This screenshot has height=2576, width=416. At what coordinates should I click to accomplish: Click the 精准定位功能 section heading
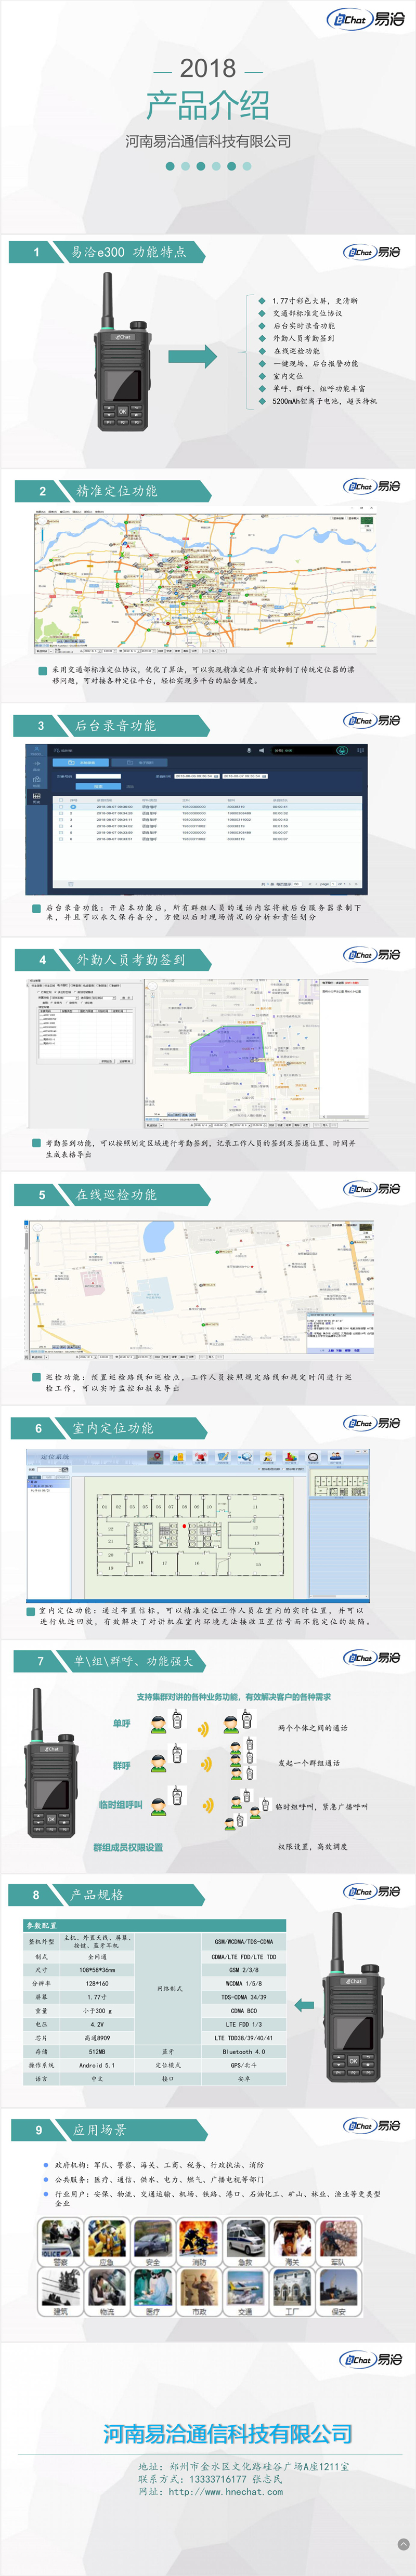coord(117,491)
